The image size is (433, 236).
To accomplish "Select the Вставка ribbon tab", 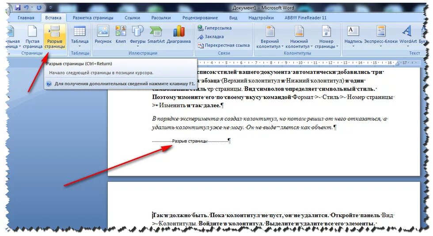I will [53, 18].
